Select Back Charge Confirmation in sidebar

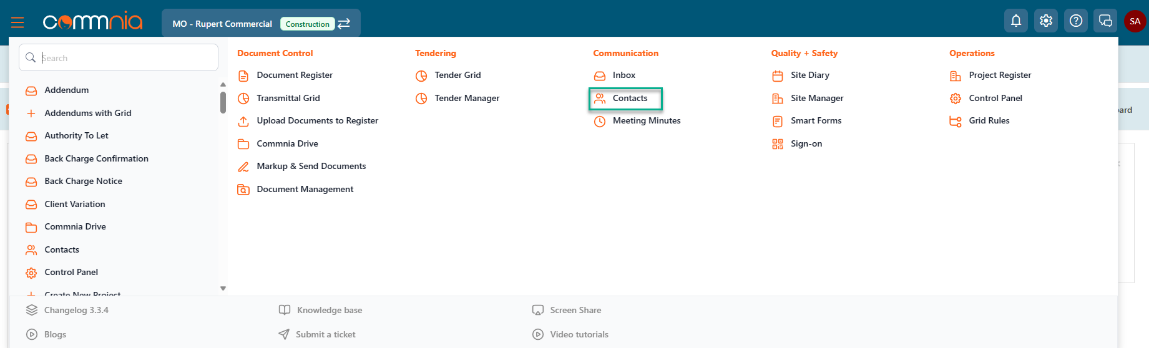(96, 158)
